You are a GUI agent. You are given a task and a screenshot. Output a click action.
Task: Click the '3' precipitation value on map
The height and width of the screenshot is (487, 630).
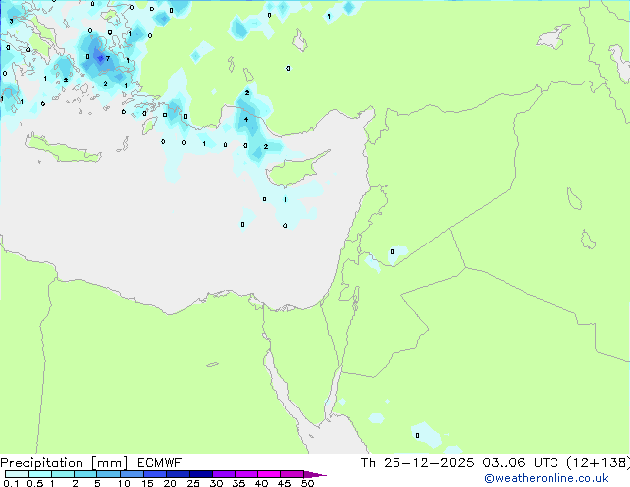coord(11,21)
